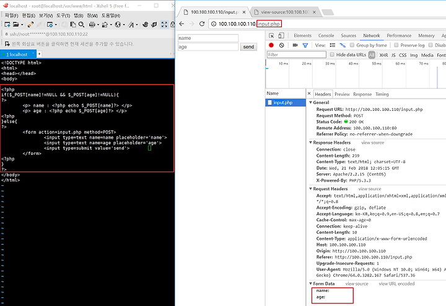Toggle the blue filter funnel icon
This screenshot has width=446, height=306.
click(x=305, y=45)
